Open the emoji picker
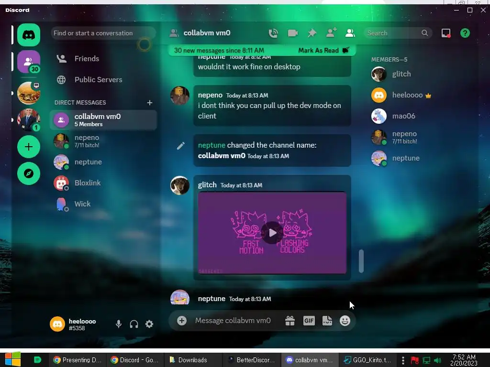490x367 pixels. tap(345, 321)
